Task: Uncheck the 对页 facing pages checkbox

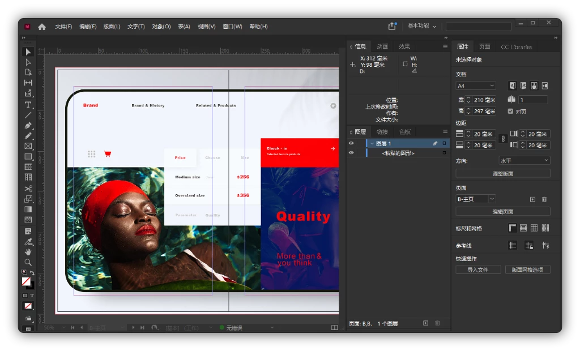Action: [511, 112]
